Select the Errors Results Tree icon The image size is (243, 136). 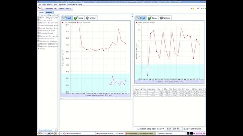coord(38,31)
